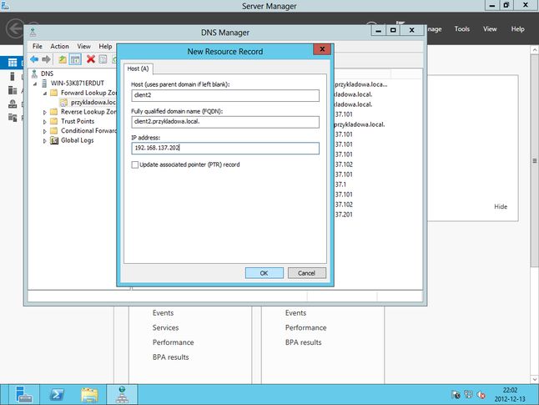Click the Forward arrow in DNS Manager toolbar
The width and height of the screenshot is (539, 405).
point(46,59)
